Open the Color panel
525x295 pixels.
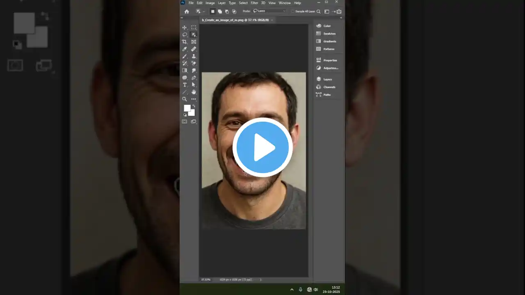tap(324, 26)
